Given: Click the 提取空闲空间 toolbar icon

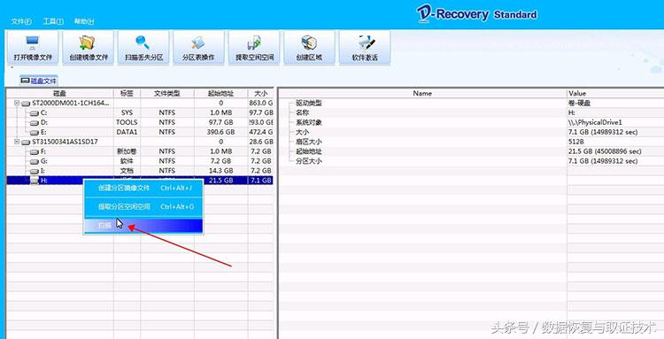Looking at the screenshot, I should (x=254, y=42).
